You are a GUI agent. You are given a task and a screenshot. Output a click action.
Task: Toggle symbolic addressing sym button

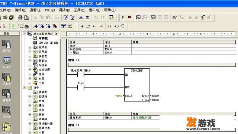click(x=70, y=26)
